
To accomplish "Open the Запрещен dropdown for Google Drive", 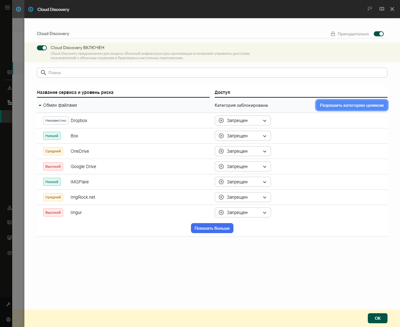I will click(x=243, y=166).
